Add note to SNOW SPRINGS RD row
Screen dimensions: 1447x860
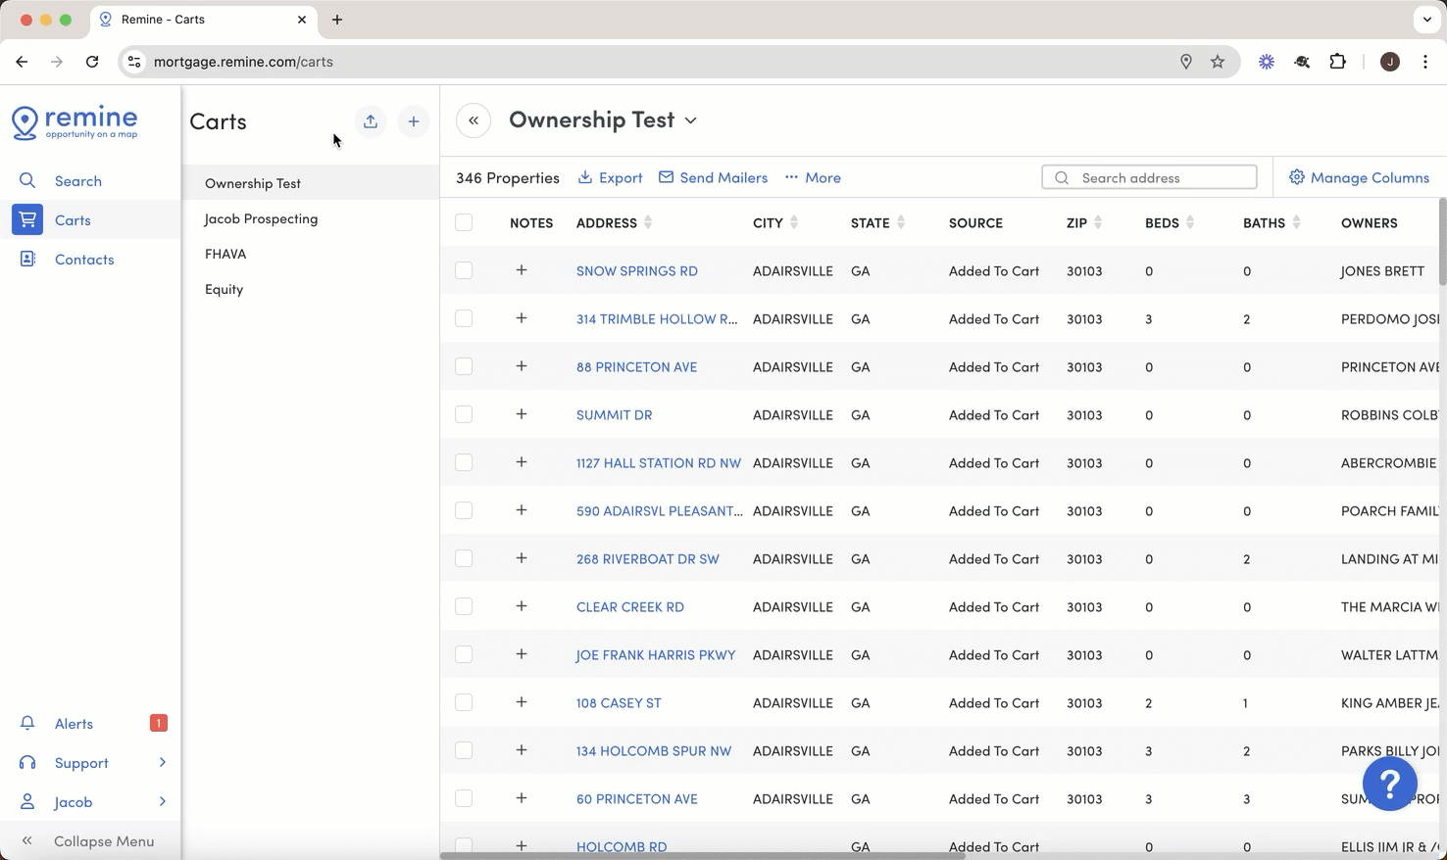coord(522,270)
